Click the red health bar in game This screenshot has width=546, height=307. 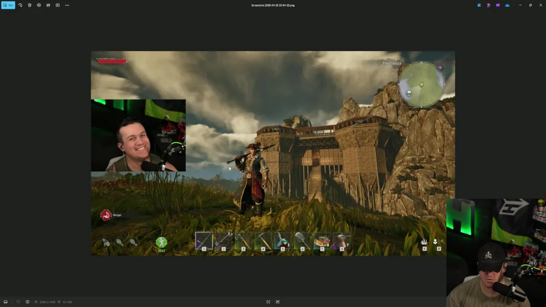112,61
